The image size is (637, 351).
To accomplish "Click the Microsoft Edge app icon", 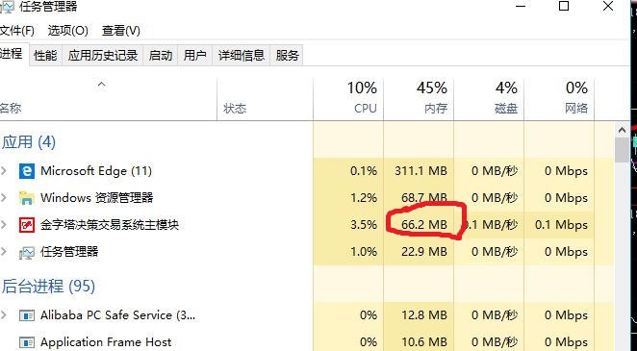I will point(27,171).
